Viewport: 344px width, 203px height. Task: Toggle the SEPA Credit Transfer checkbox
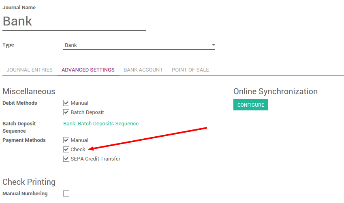(66, 159)
